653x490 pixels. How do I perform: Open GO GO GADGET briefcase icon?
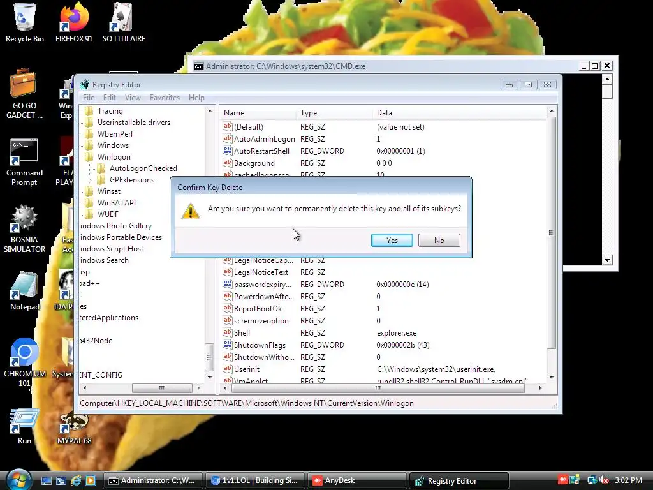tap(24, 94)
